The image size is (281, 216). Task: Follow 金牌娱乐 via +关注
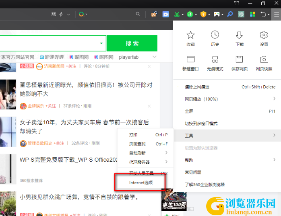coord(51,106)
